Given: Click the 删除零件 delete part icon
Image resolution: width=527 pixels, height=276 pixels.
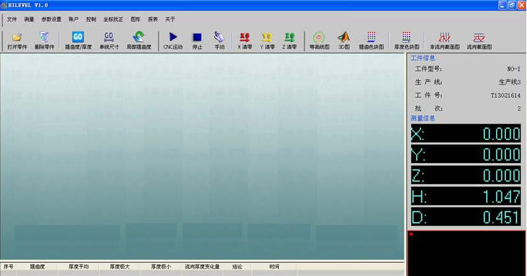Looking at the screenshot, I should 44,41.
